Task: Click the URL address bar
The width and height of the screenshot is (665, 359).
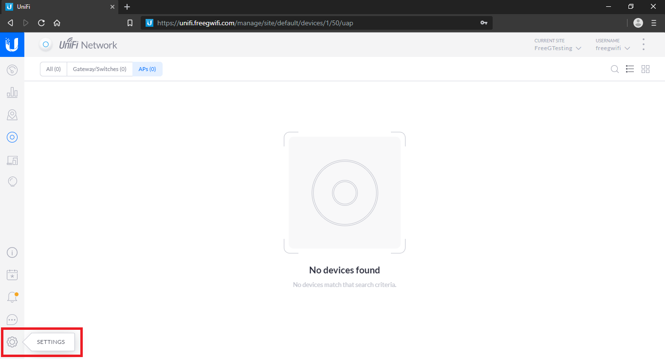Action: tap(316, 23)
